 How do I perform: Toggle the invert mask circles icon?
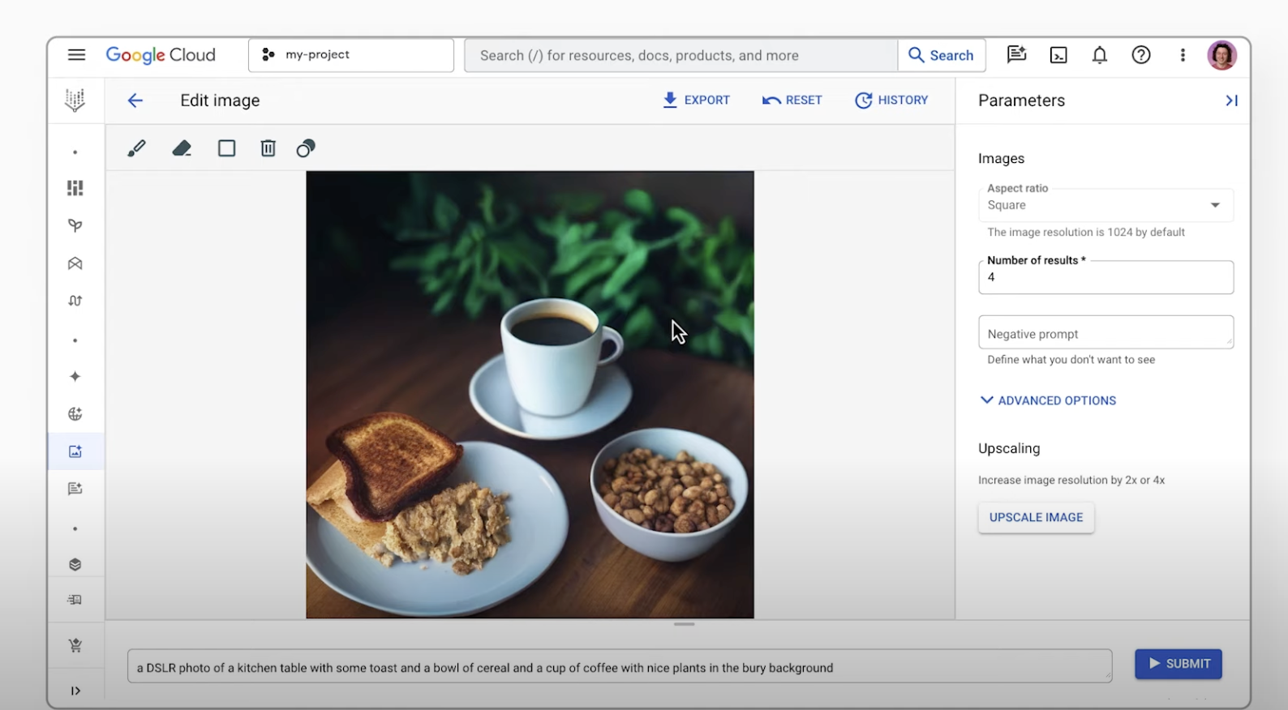(x=306, y=148)
